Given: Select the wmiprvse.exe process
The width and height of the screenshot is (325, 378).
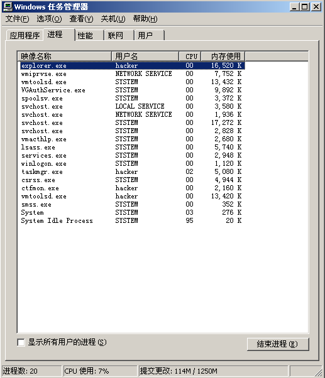Looking at the screenshot, I should click(132, 73).
